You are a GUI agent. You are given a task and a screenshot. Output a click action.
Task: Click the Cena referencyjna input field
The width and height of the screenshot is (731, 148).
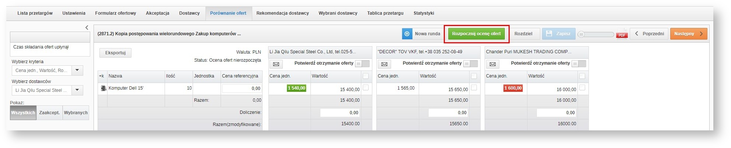coord(242,89)
